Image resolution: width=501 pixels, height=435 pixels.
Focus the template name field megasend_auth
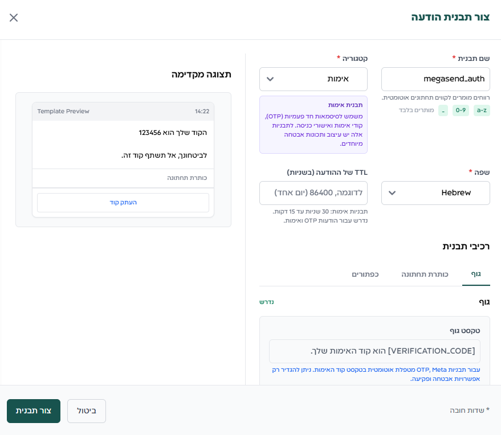tap(435, 79)
